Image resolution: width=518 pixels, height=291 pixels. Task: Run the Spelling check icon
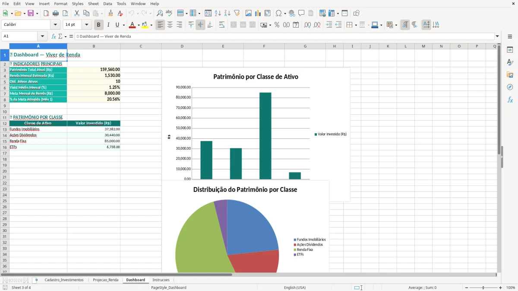click(169, 13)
